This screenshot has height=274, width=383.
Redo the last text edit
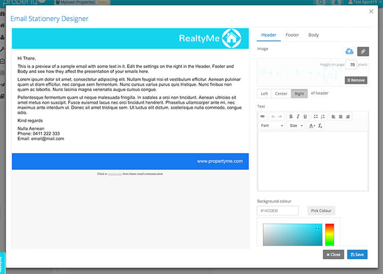click(280, 117)
